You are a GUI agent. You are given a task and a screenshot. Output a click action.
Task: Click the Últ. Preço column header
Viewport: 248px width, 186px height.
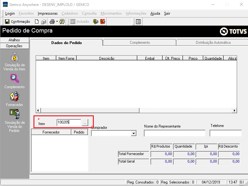(173, 58)
